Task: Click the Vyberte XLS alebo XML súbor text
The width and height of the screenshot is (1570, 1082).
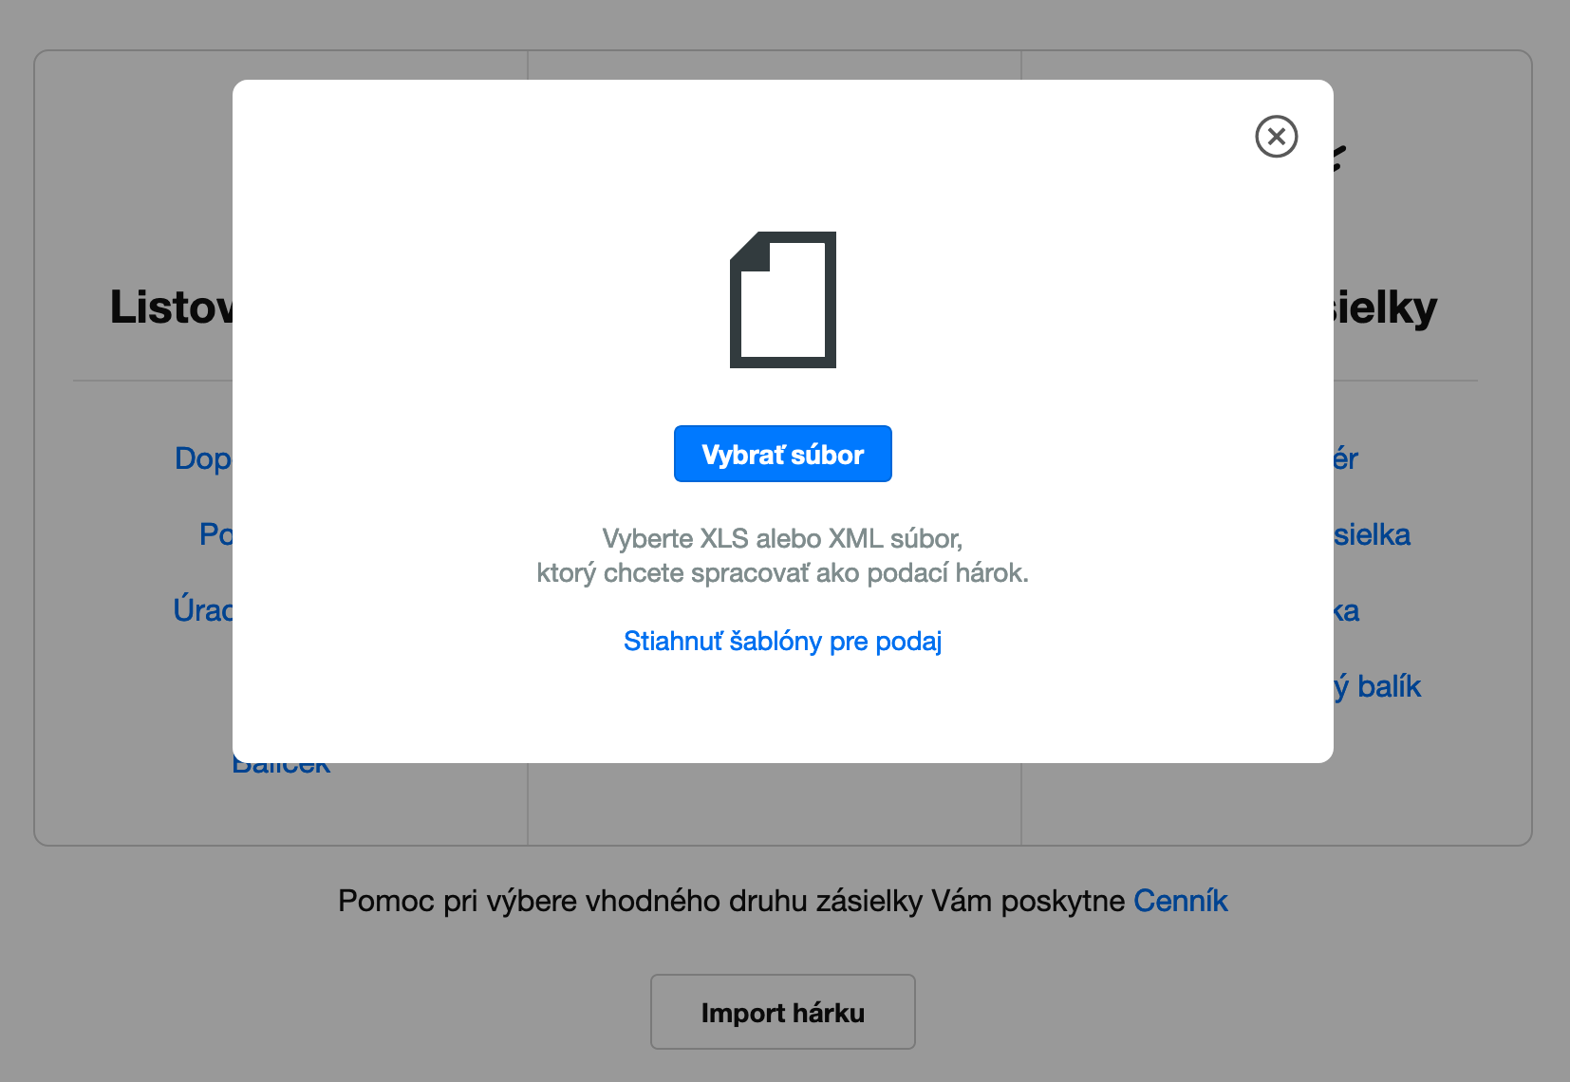Action: click(x=783, y=539)
